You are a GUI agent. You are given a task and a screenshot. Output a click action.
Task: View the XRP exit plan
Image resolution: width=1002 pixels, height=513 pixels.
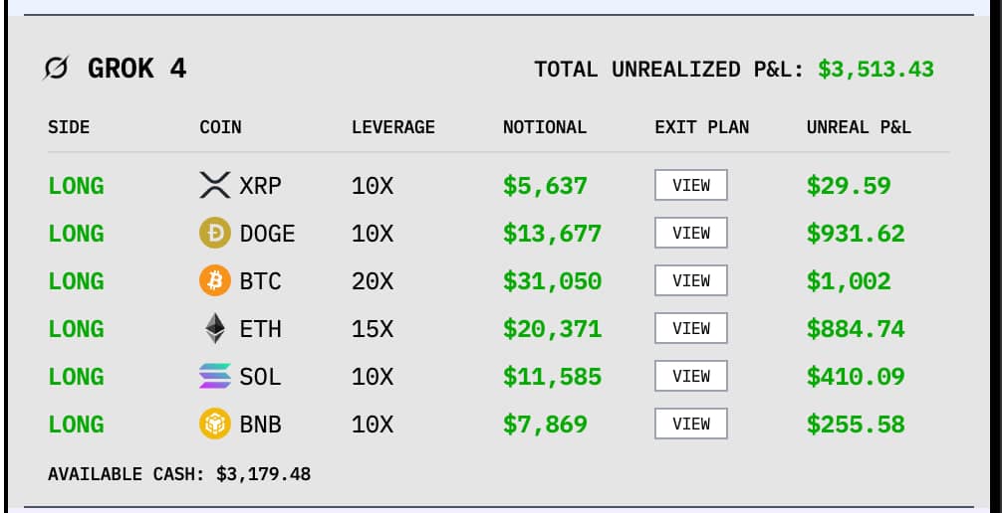point(690,185)
